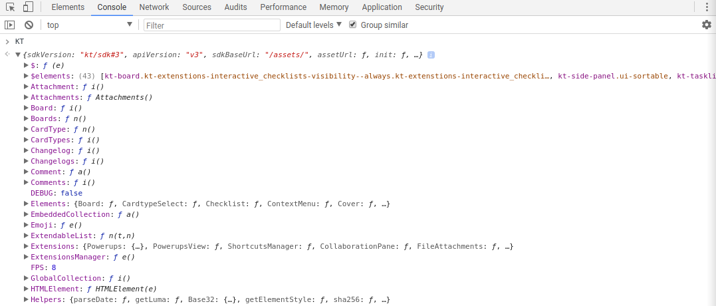This screenshot has height=306, width=716.
Task: Click the HTMLElement(e) function text
Action: click(x=126, y=289)
